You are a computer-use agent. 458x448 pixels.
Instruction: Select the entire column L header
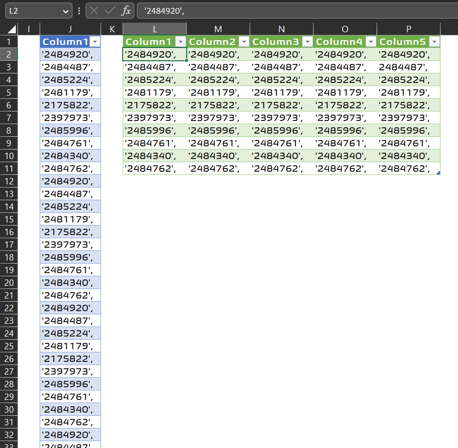(x=154, y=29)
